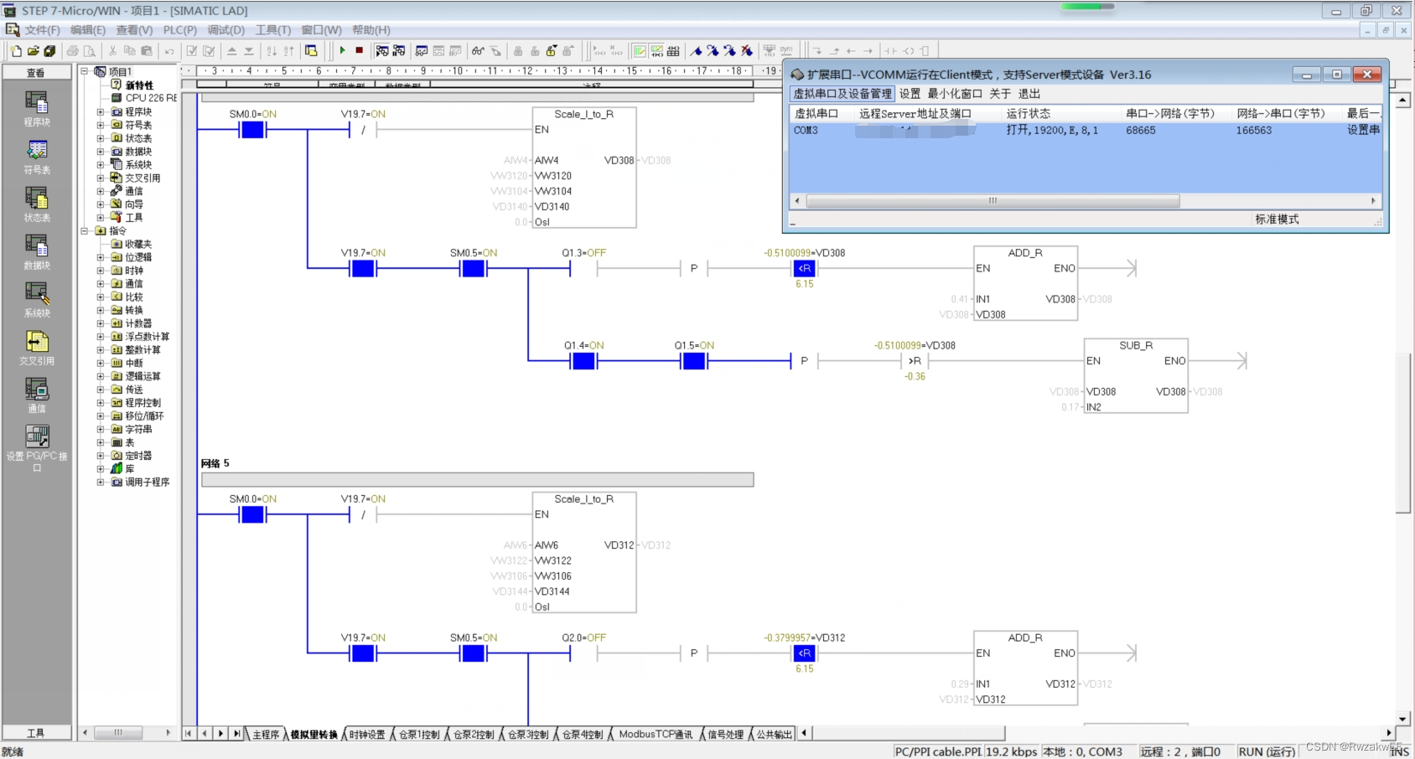Click 最小化窗口 in the VCOMM window
Screen dimensions: 1415x759
point(955,94)
